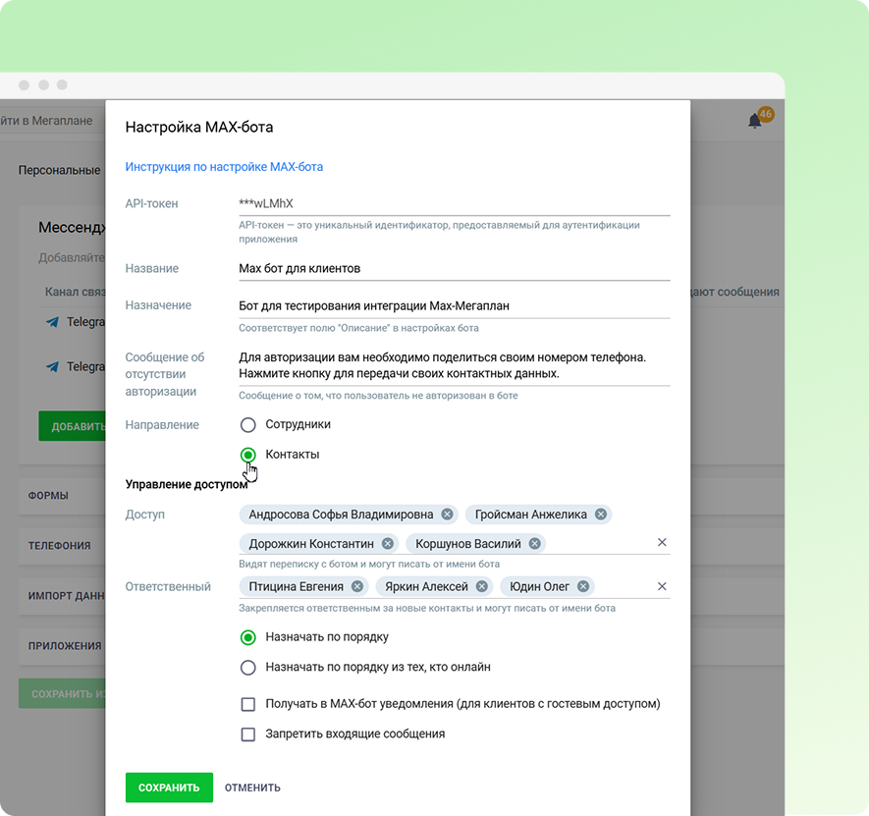Select Сотрудники direction radio button
Screen dimensions: 869x816
(247, 425)
